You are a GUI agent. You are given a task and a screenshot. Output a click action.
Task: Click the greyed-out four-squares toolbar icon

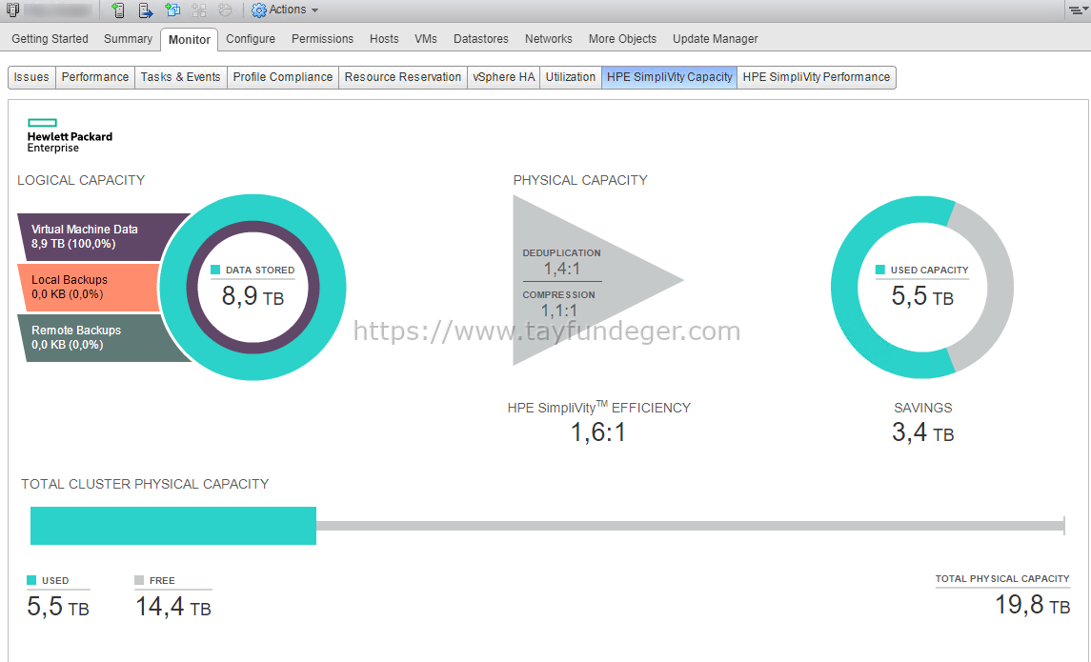click(199, 10)
